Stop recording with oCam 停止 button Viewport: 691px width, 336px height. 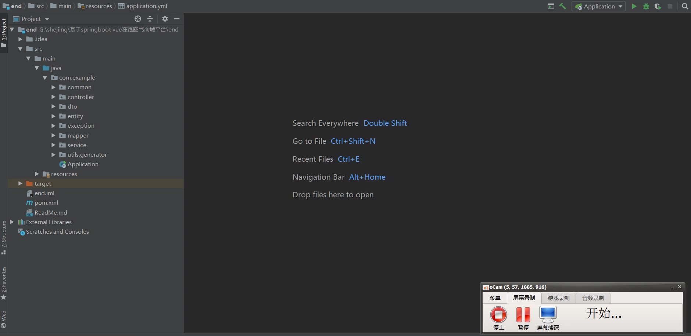pyautogui.click(x=499, y=318)
